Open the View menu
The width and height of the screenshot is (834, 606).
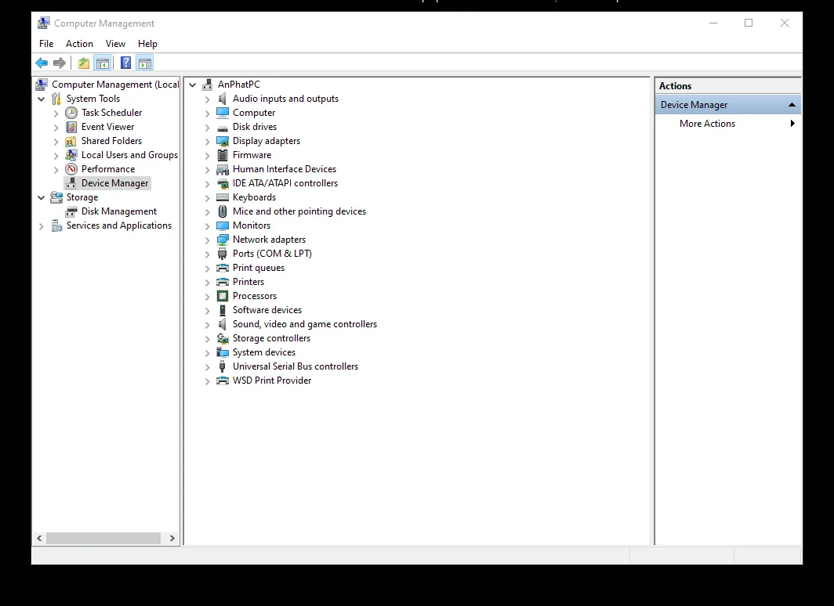click(x=115, y=44)
